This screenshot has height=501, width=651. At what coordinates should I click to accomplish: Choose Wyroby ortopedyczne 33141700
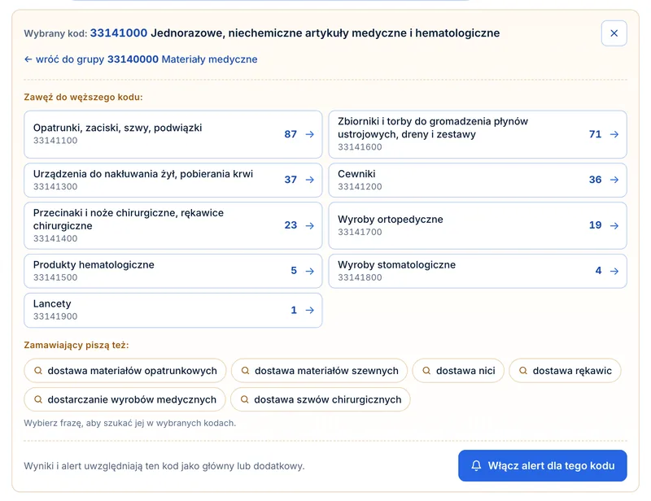point(478,225)
